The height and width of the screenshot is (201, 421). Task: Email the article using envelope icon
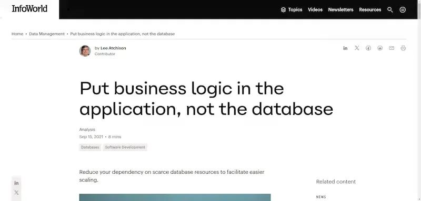(x=392, y=48)
